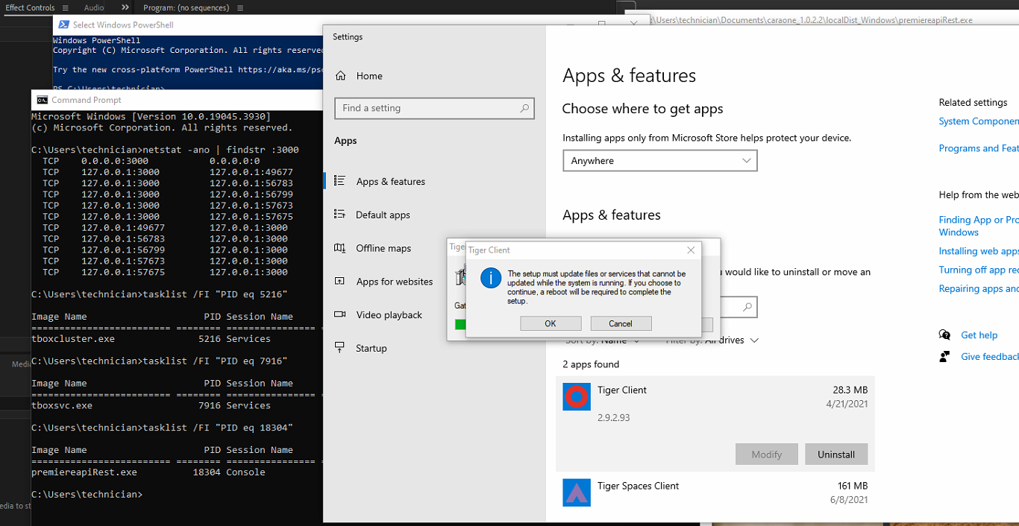Click the Give feedback link
Screen dimensions: 1019x526
990,357
